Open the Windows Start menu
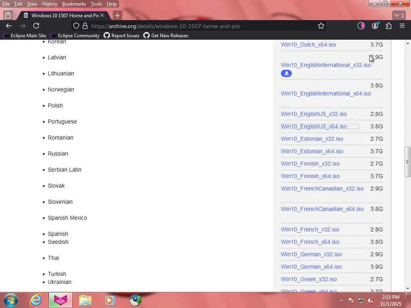411x308 pixels. click(x=11, y=300)
